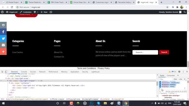Click the Windows Start button
The width and height of the screenshot is (189, 106).
tap(3, 103)
